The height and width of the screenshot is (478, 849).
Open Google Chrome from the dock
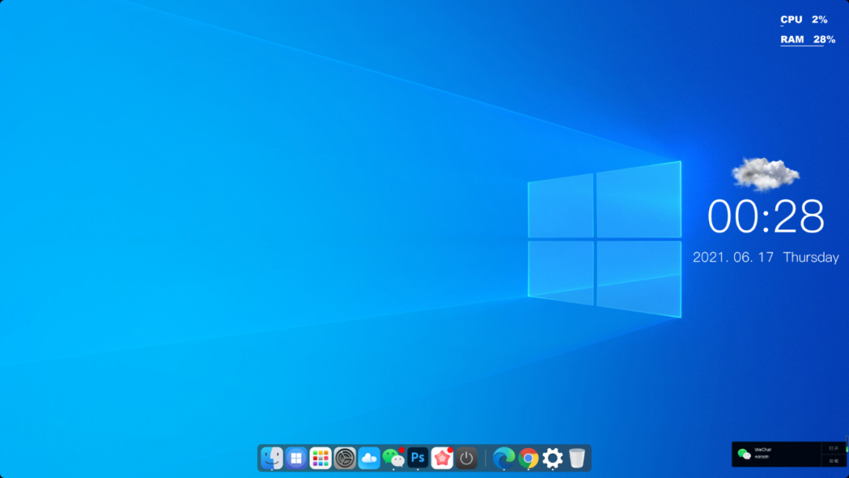coord(528,458)
